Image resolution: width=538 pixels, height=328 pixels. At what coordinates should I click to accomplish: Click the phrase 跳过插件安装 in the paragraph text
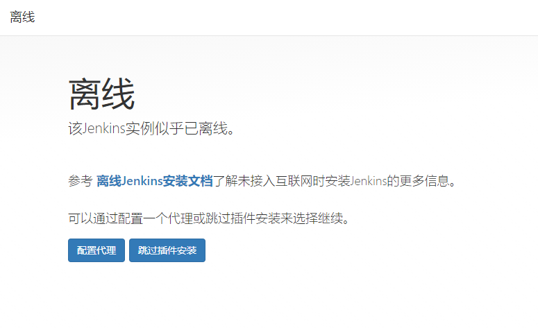243,218
